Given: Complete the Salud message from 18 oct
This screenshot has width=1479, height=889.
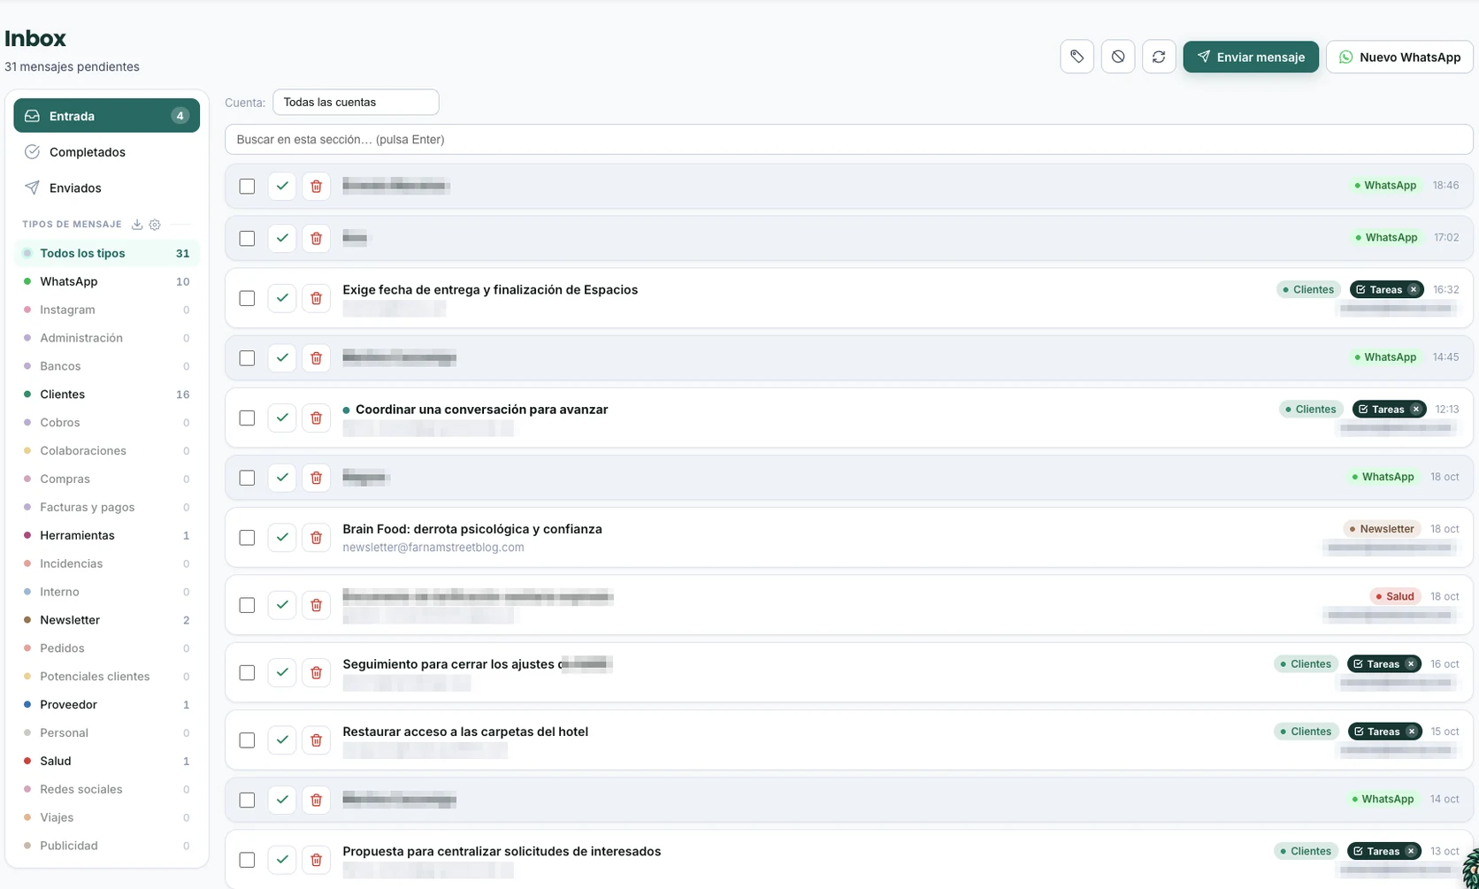Looking at the screenshot, I should (282, 605).
